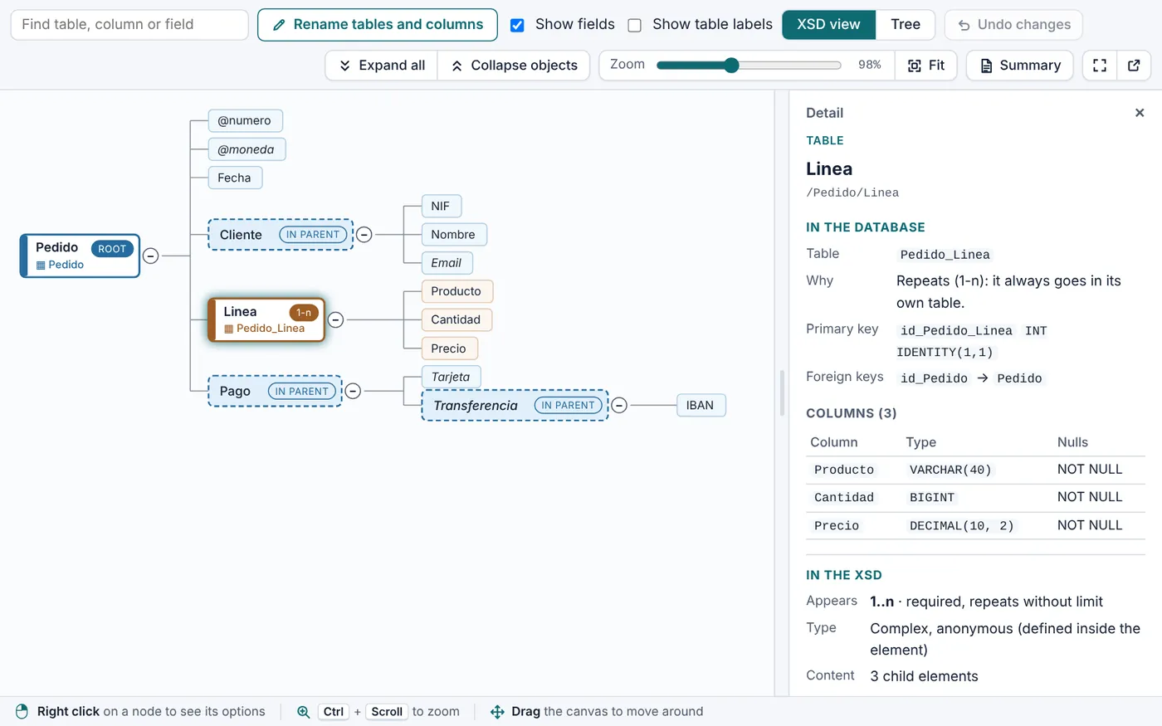Viewport: 1162px width, 726px height.
Task: Click the magnifier zoom icon in status bar
Action: point(304,712)
